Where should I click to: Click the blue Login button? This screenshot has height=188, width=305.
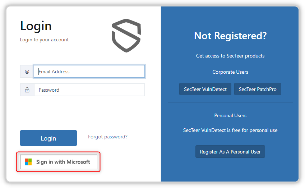point(48,138)
